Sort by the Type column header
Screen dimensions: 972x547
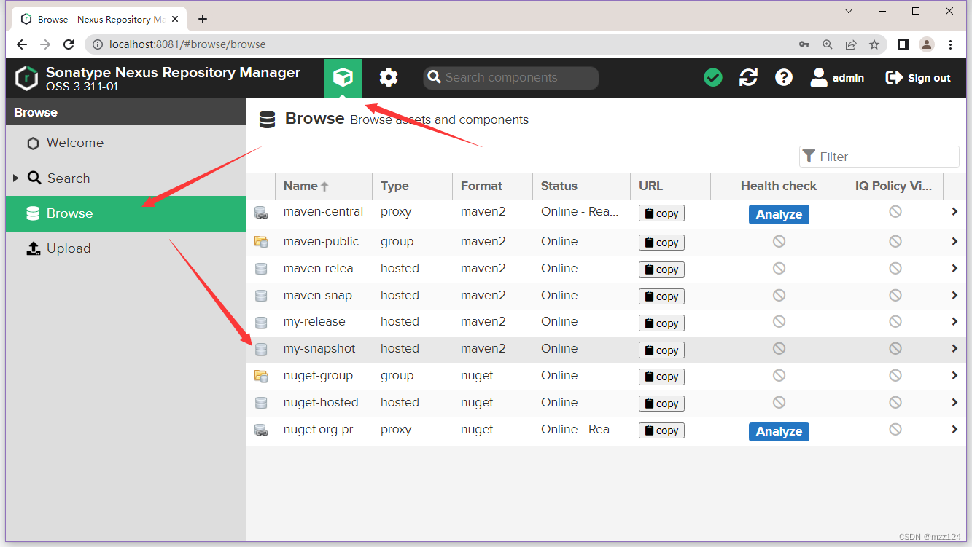412,186
